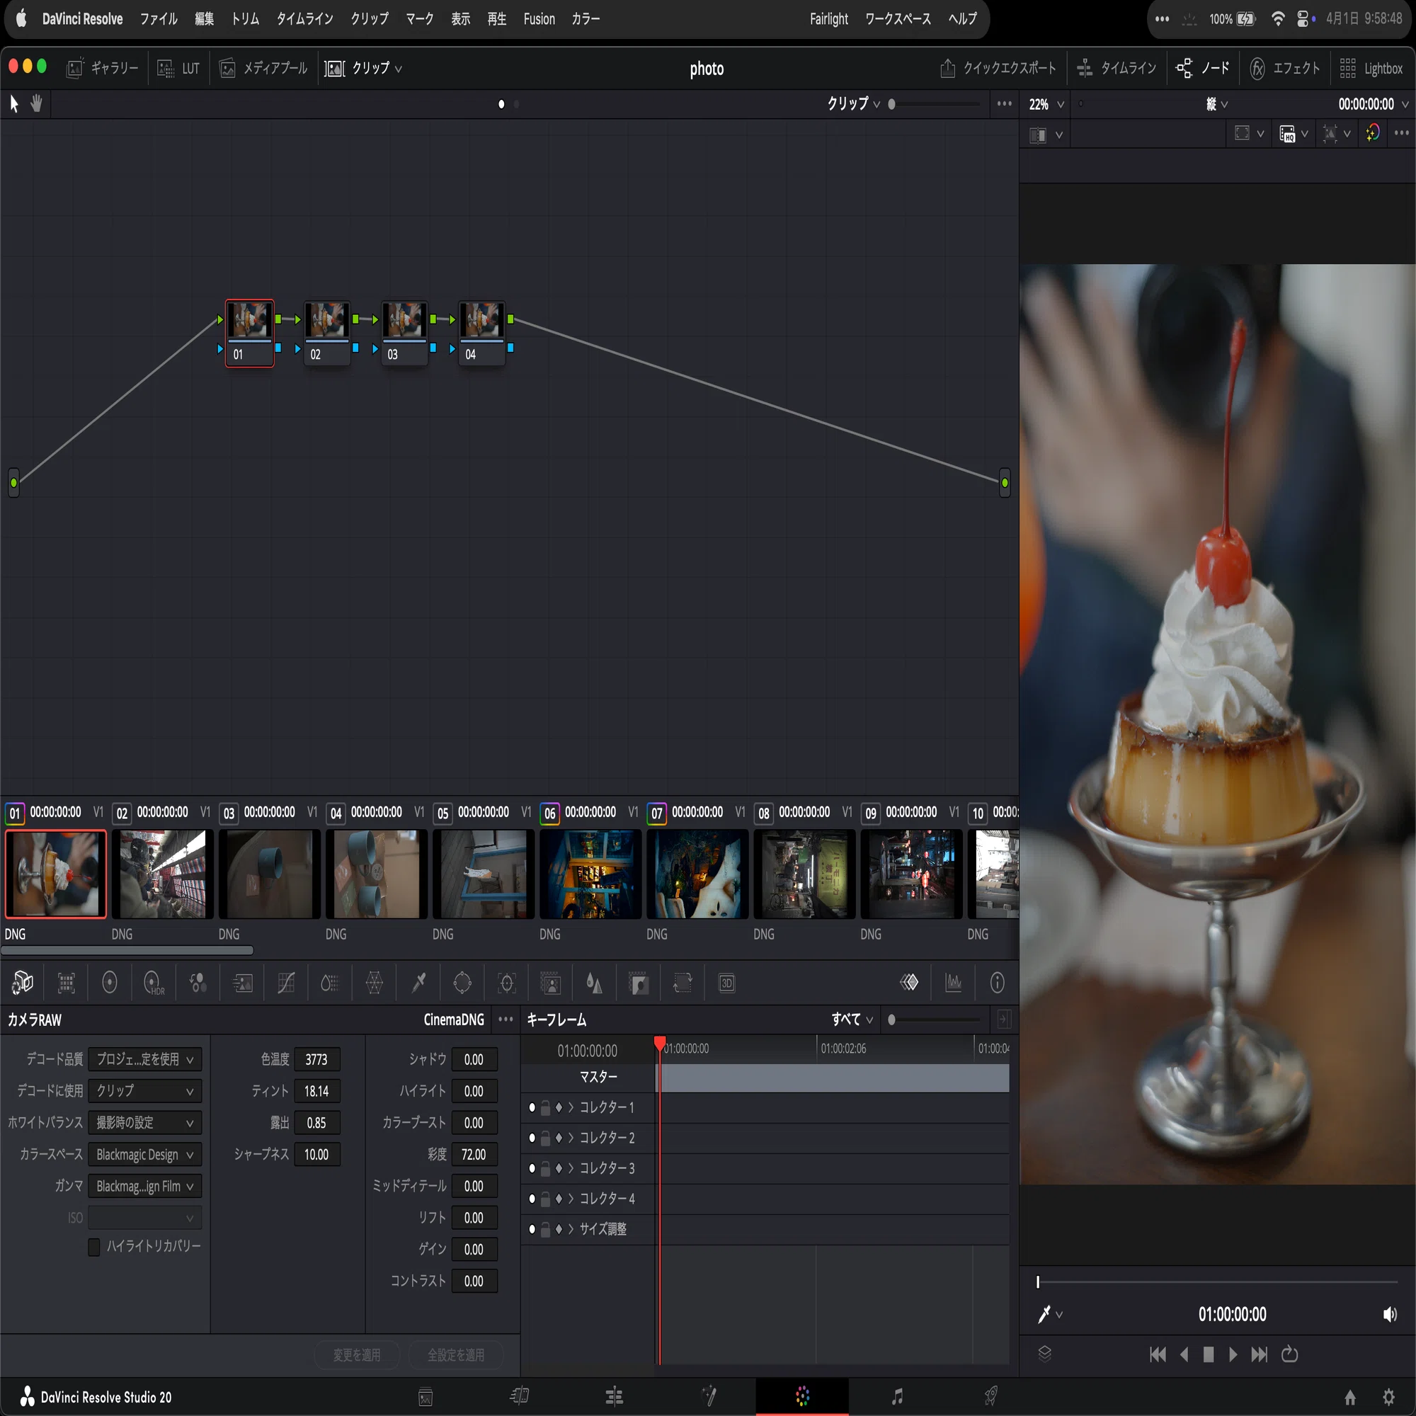The height and width of the screenshot is (1416, 1416).
Task: Expand the コレクター 1 keyframe track
Action: 571,1107
